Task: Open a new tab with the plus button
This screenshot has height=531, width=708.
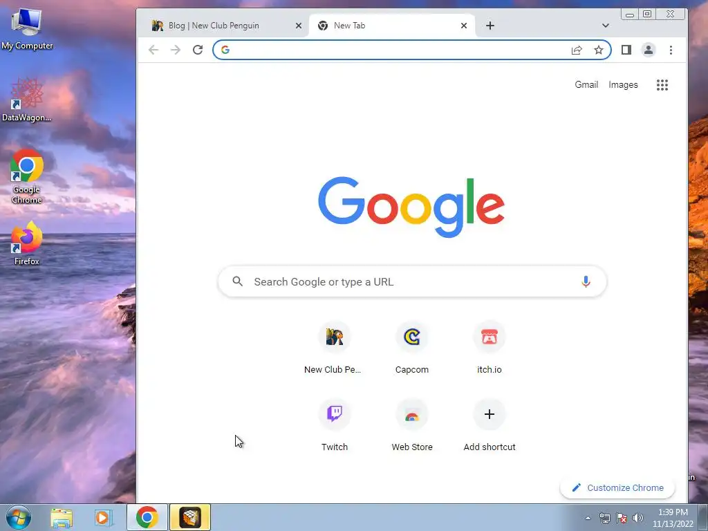Action: (x=490, y=26)
